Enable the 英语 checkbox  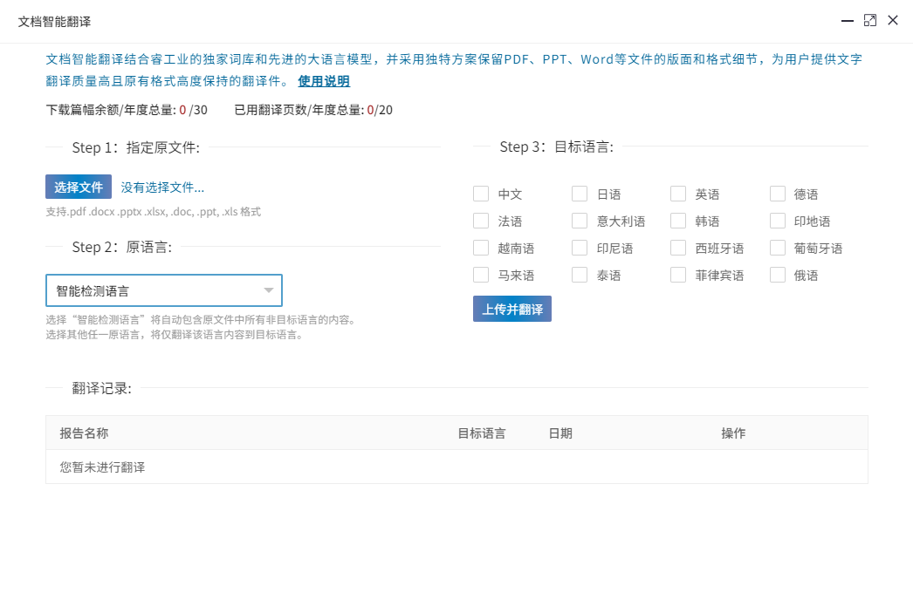coord(678,194)
